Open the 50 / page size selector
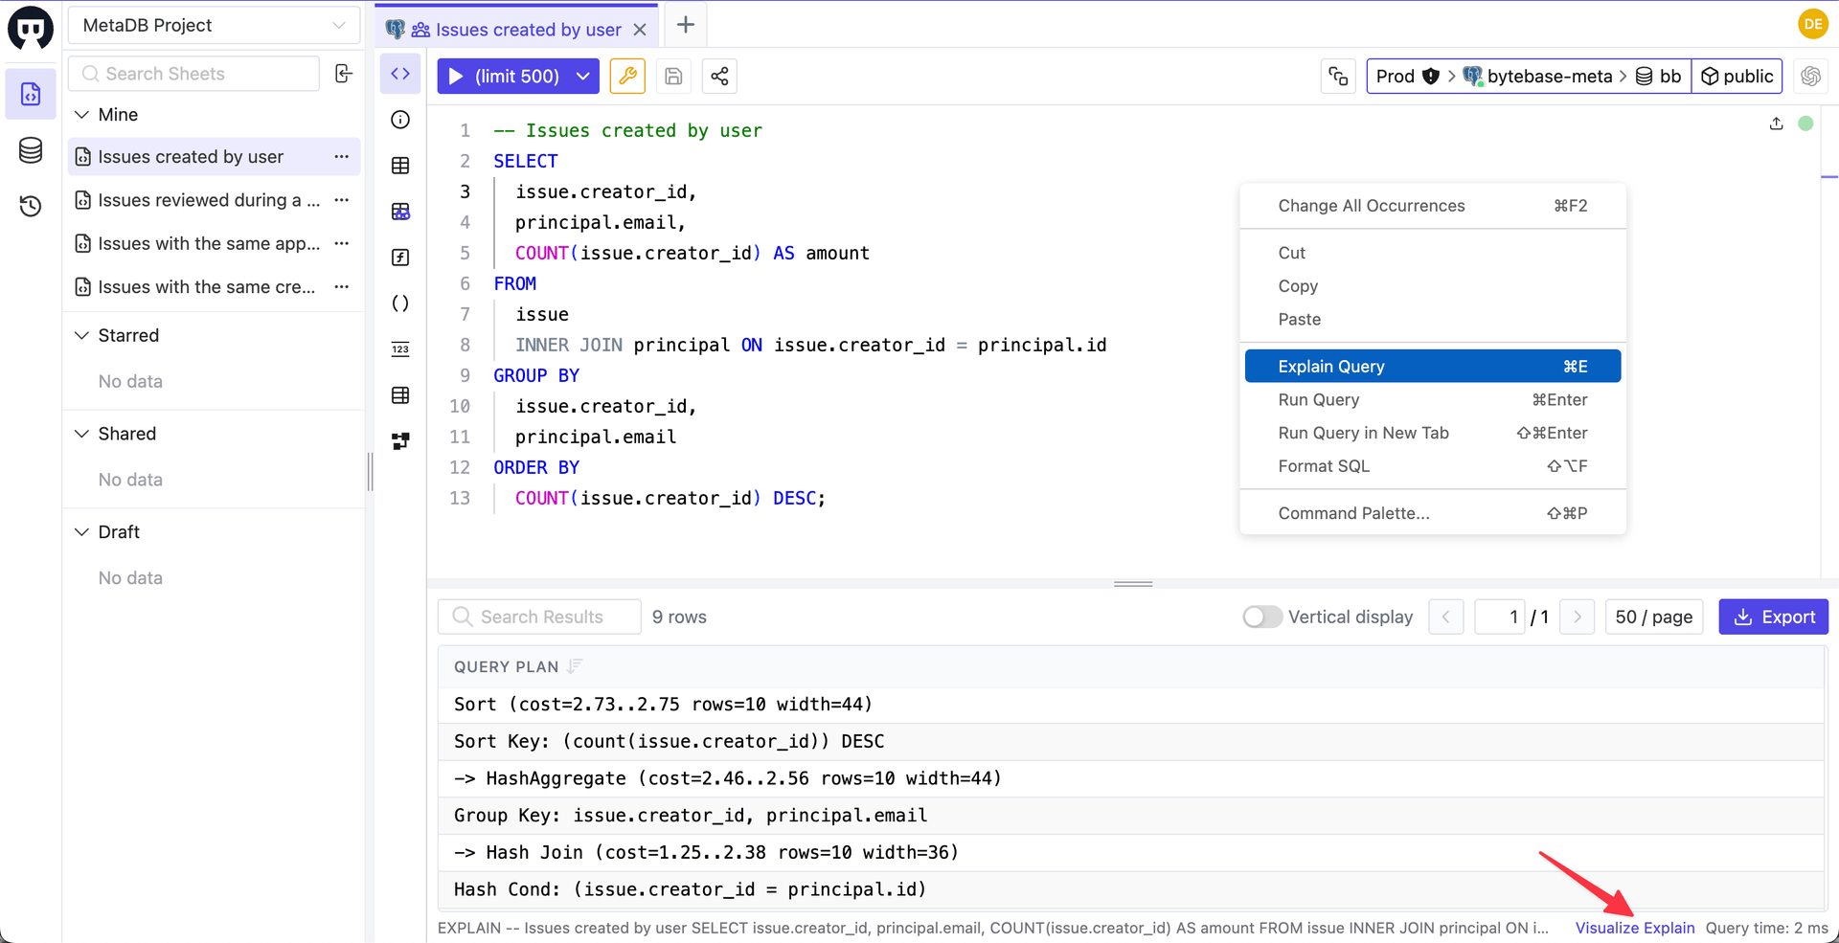 (x=1653, y=617)
